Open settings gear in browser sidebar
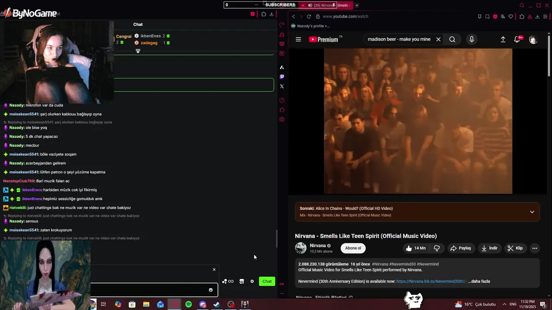The height and width of the screenshot is (310, 552). [282, 119]
